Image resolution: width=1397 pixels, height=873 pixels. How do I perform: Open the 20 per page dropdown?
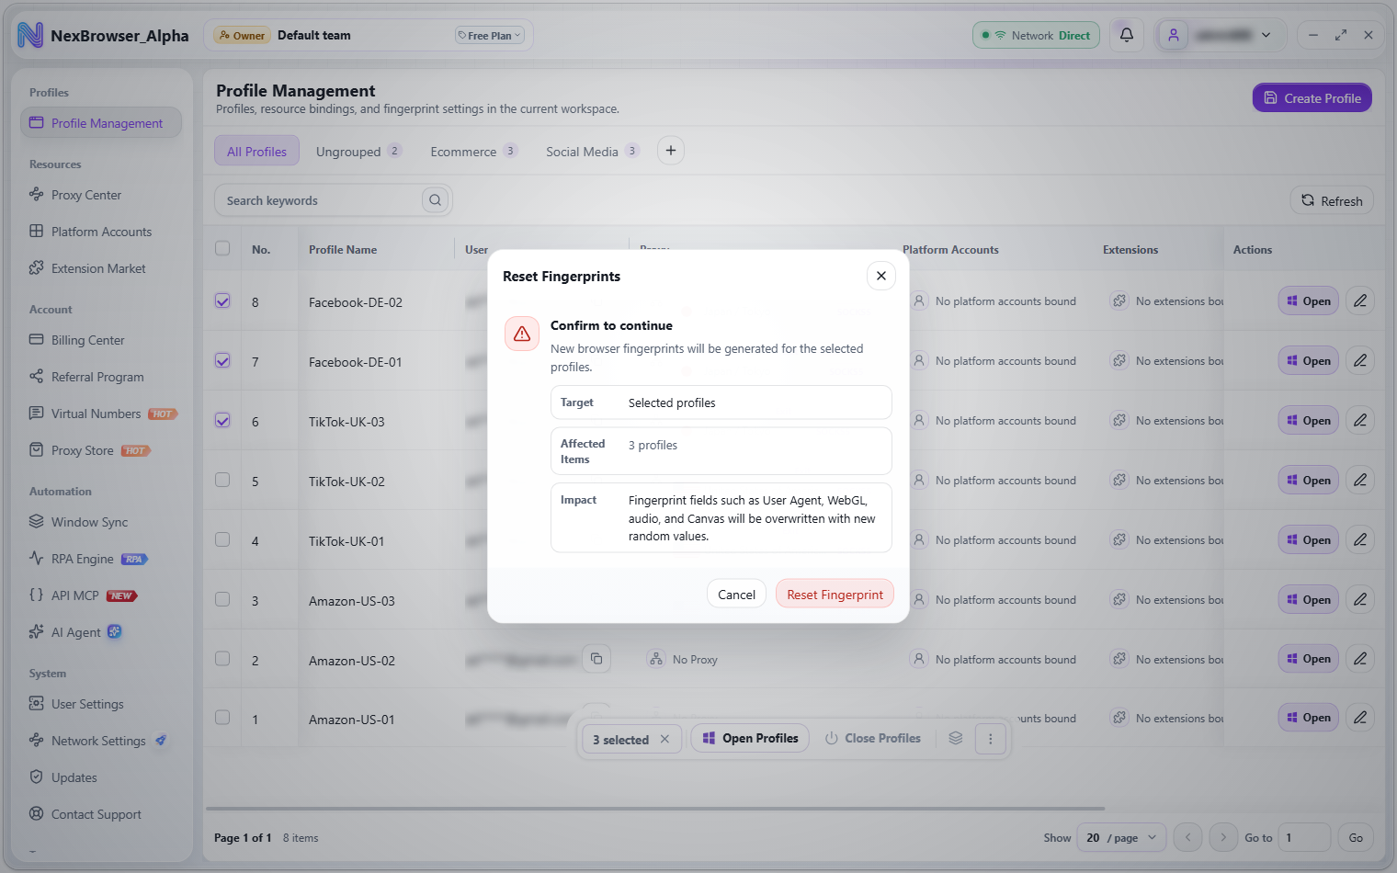click(1121, 837)
